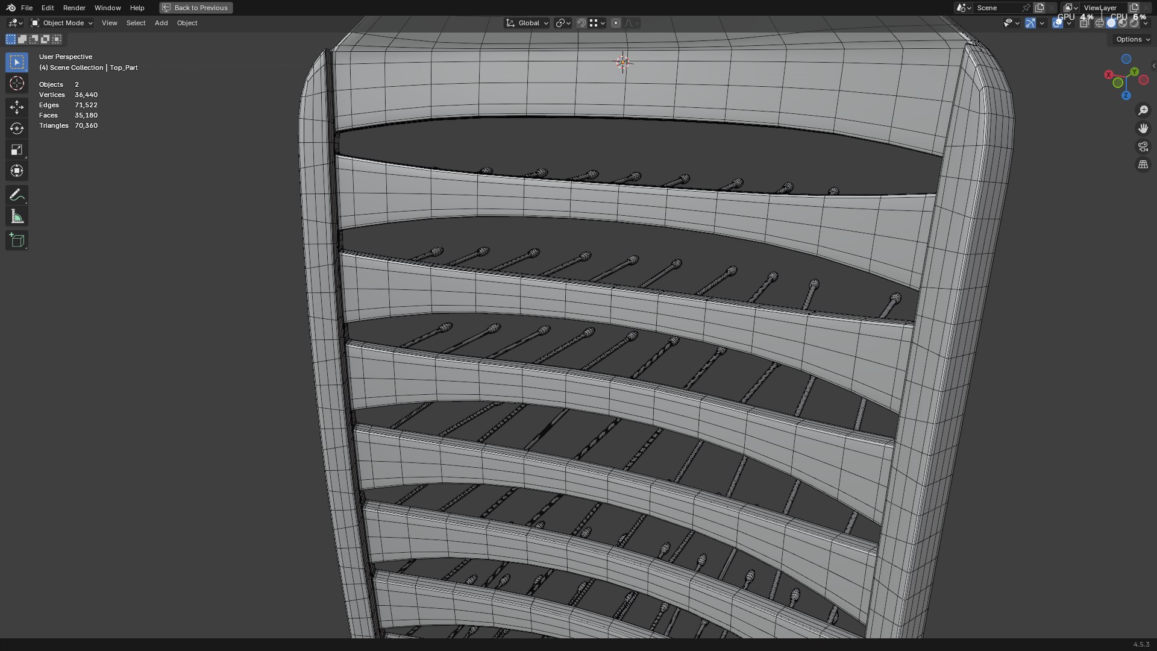Toggle X-ray mode

(1085, 23)
